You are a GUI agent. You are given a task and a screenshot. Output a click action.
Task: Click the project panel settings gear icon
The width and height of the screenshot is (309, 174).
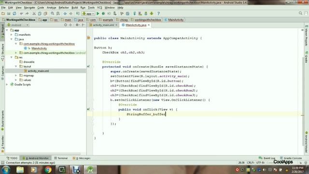(x=77, y=25)
